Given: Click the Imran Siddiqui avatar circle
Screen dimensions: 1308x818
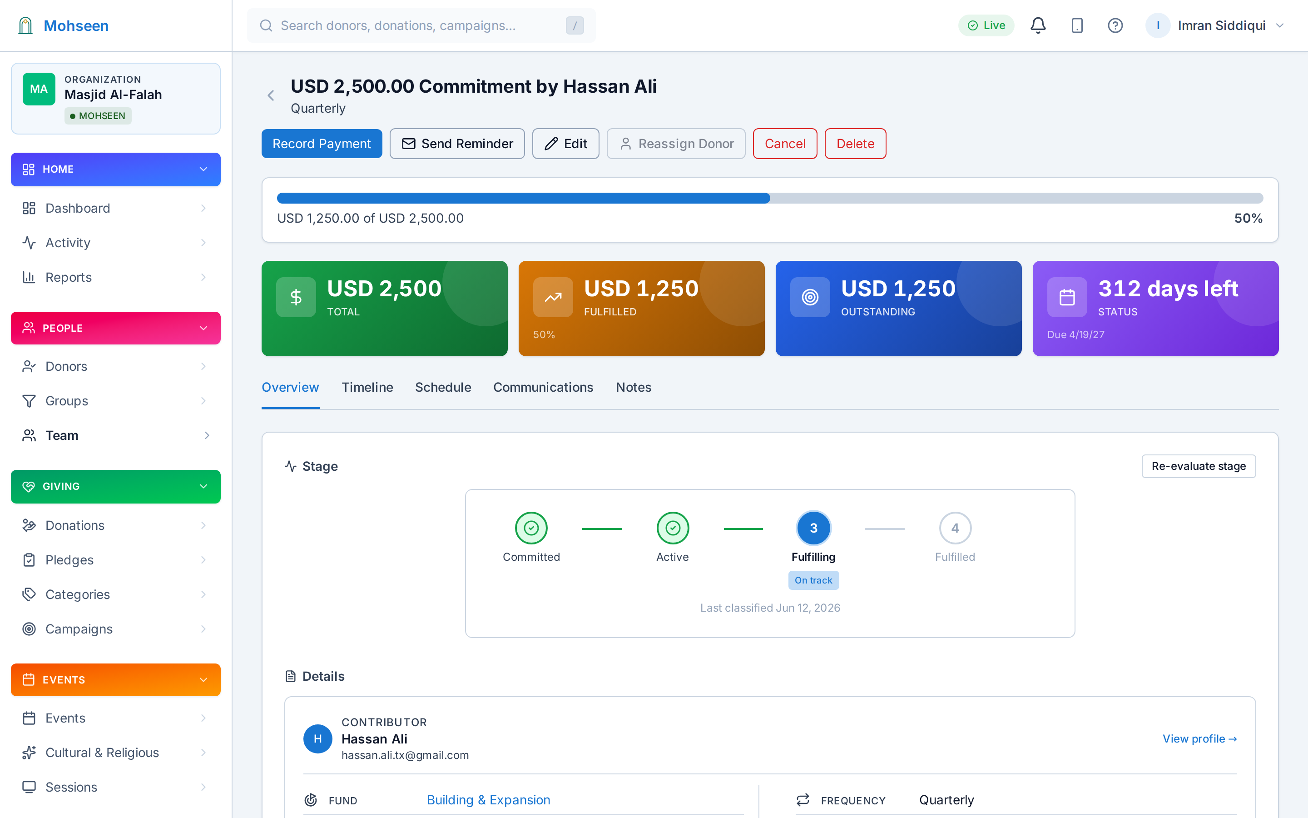Looking at the screenshot, I should (x=1158, y=25).
